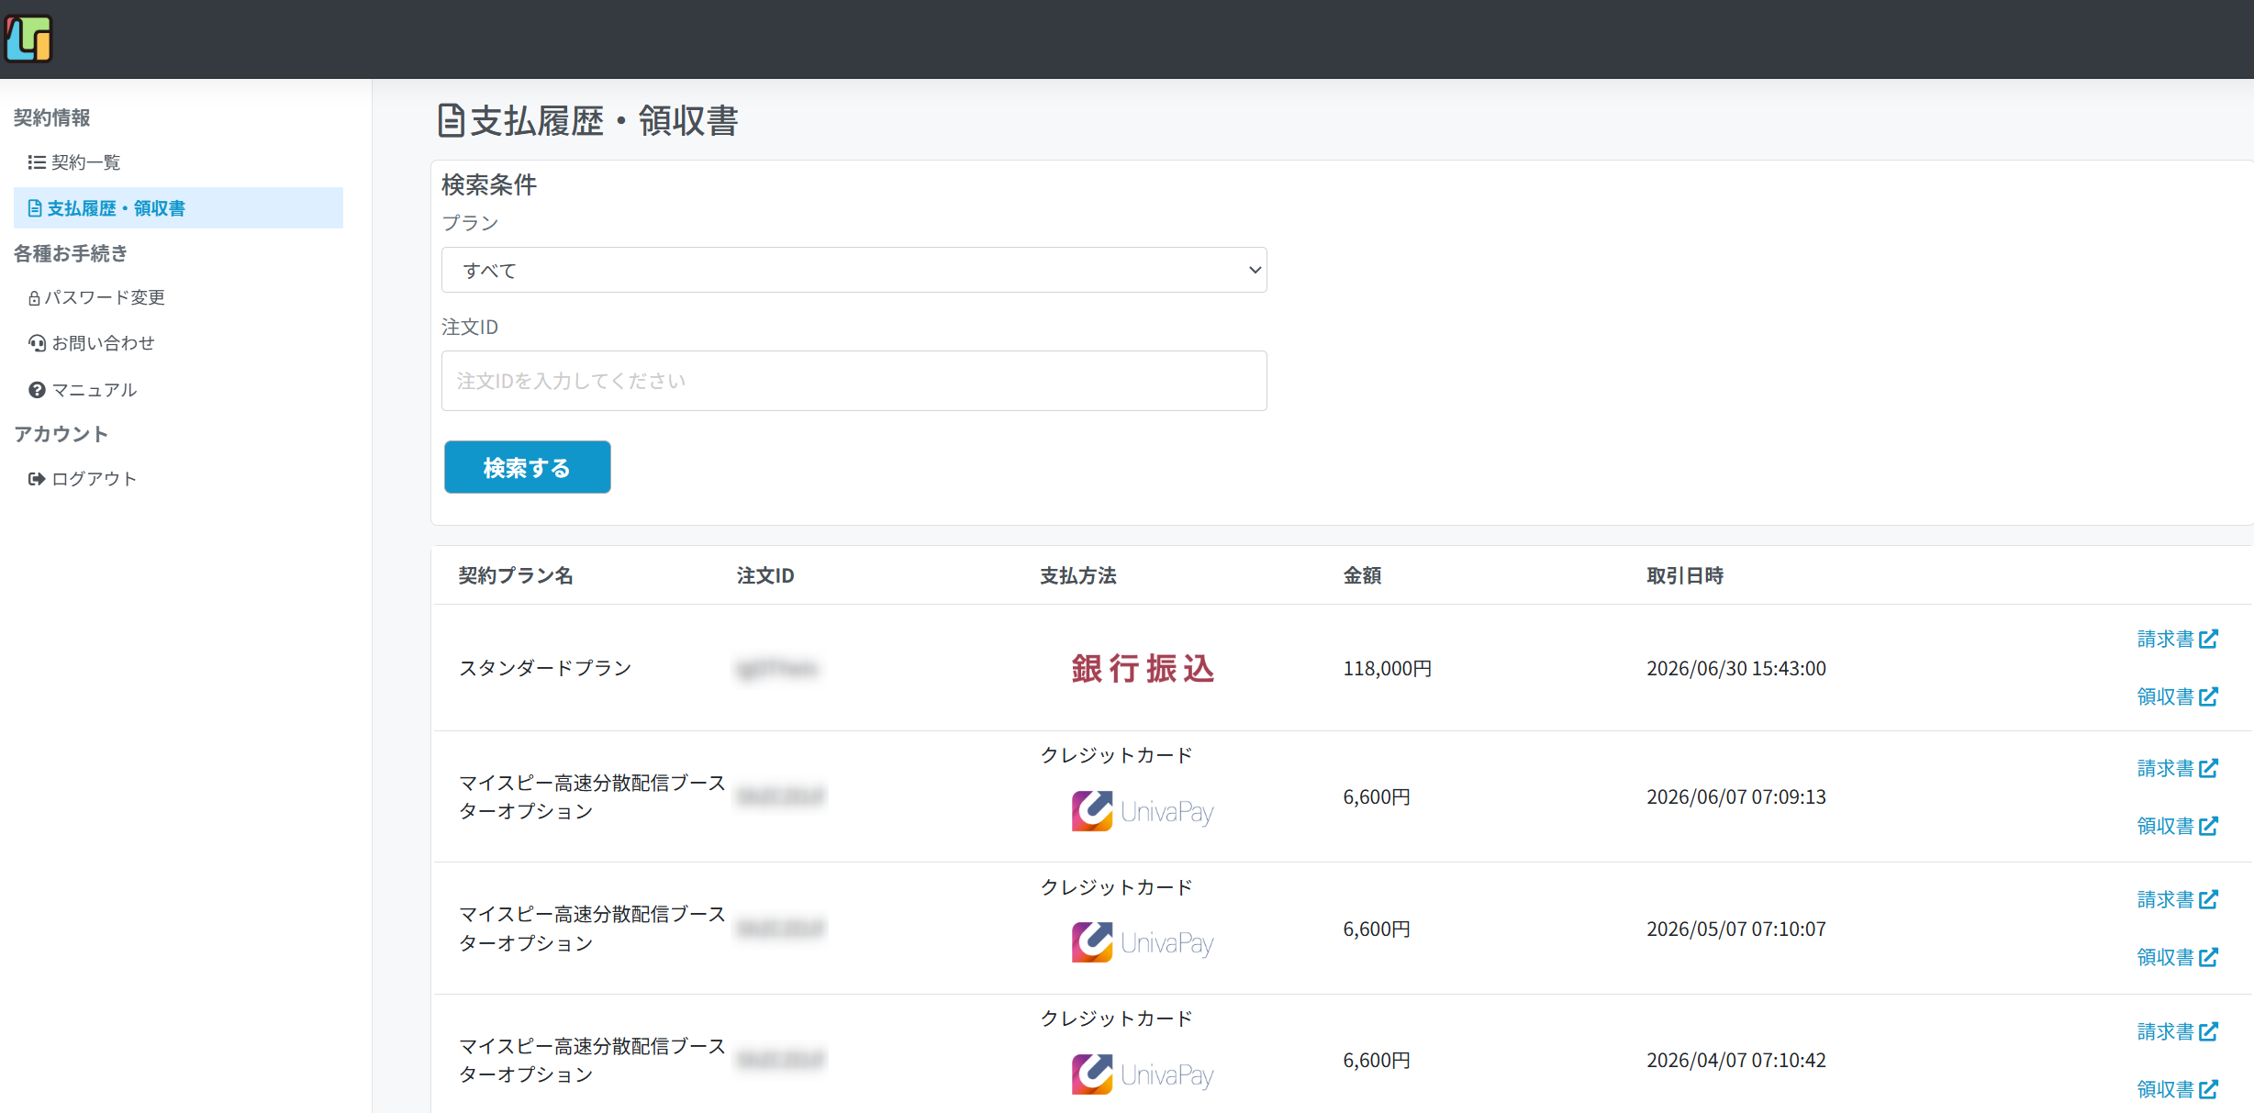Click the UnivaPay logo in the 2026/06/07 row

(x=1143, y=811)
